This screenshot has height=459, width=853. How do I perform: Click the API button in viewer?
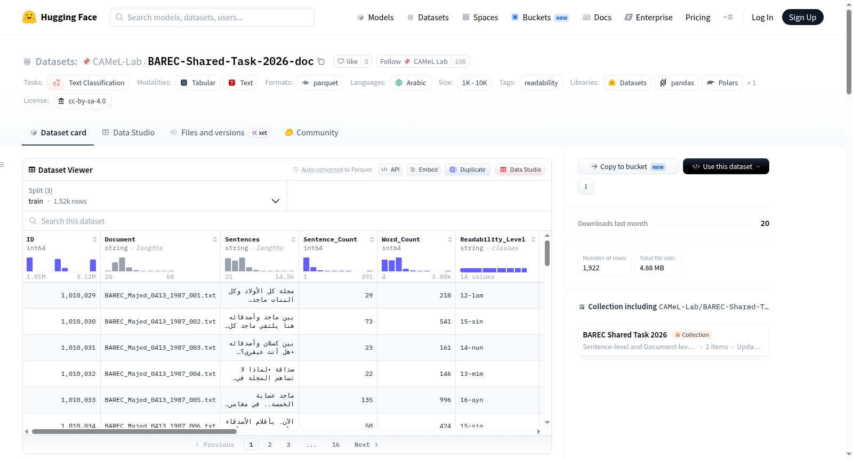390,170
